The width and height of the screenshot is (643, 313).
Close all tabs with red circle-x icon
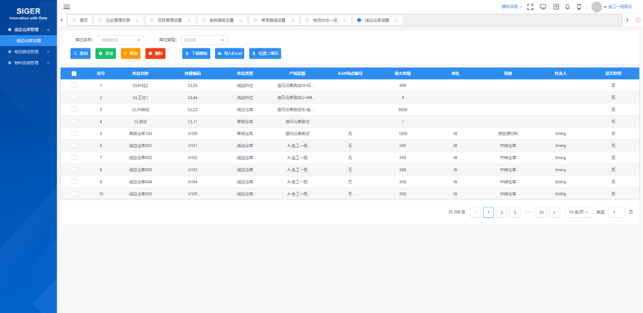point(638,20)
